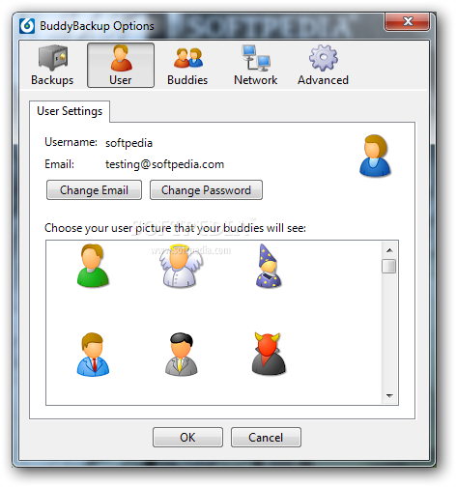Select the User Settings tab

tap(70, 111)
